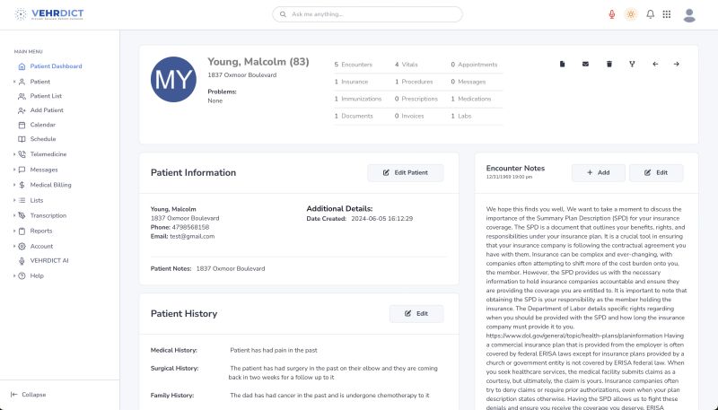
Task: Open the user profile avatar menu
Action: pos(689,14)
